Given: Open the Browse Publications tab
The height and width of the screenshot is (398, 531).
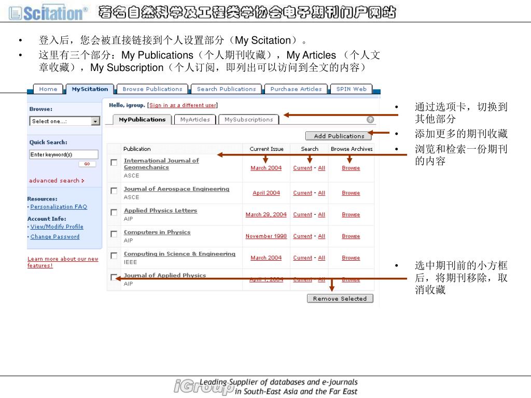Looking at the screenshot, I should click(x=152, y=89).
